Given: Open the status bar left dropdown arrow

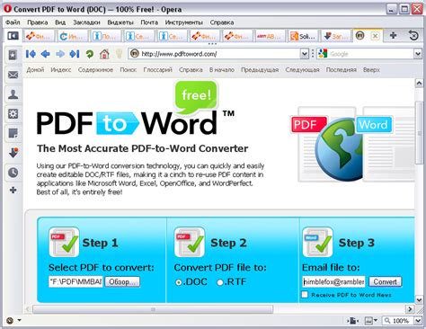Looking at the screenshot, I should pos(19,320).
